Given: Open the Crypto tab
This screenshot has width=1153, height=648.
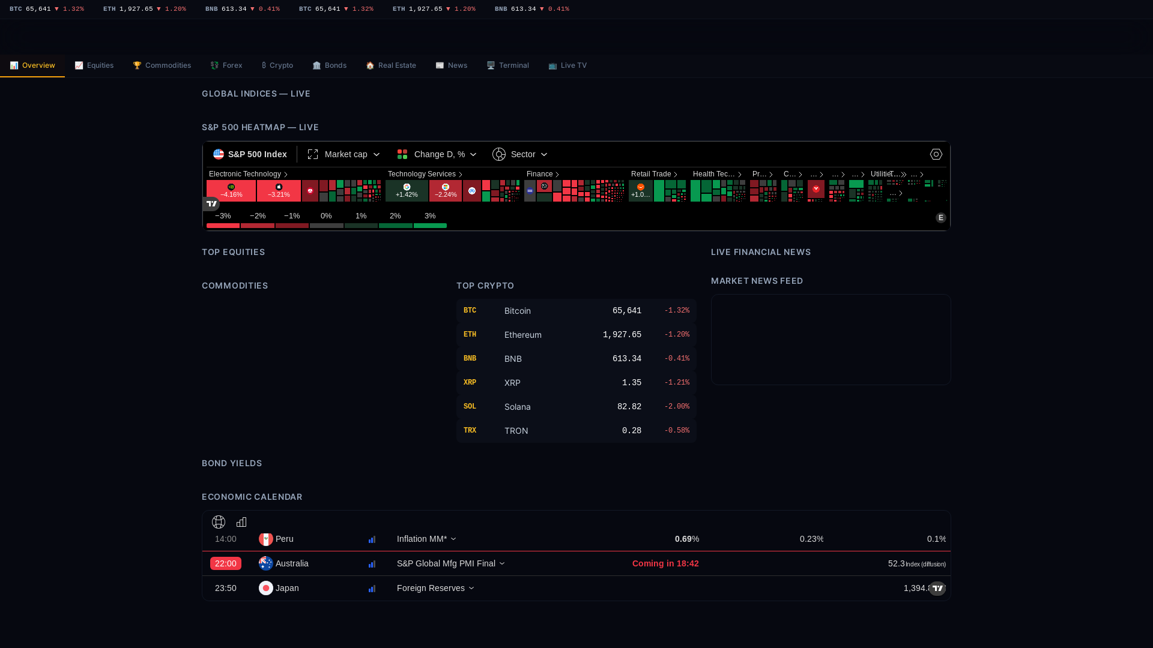Looking at the screenshot, I should (277, 65).
